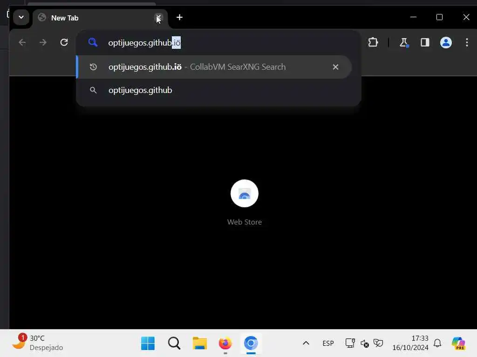
Task: Click the Web Store label
Action: 244,222
